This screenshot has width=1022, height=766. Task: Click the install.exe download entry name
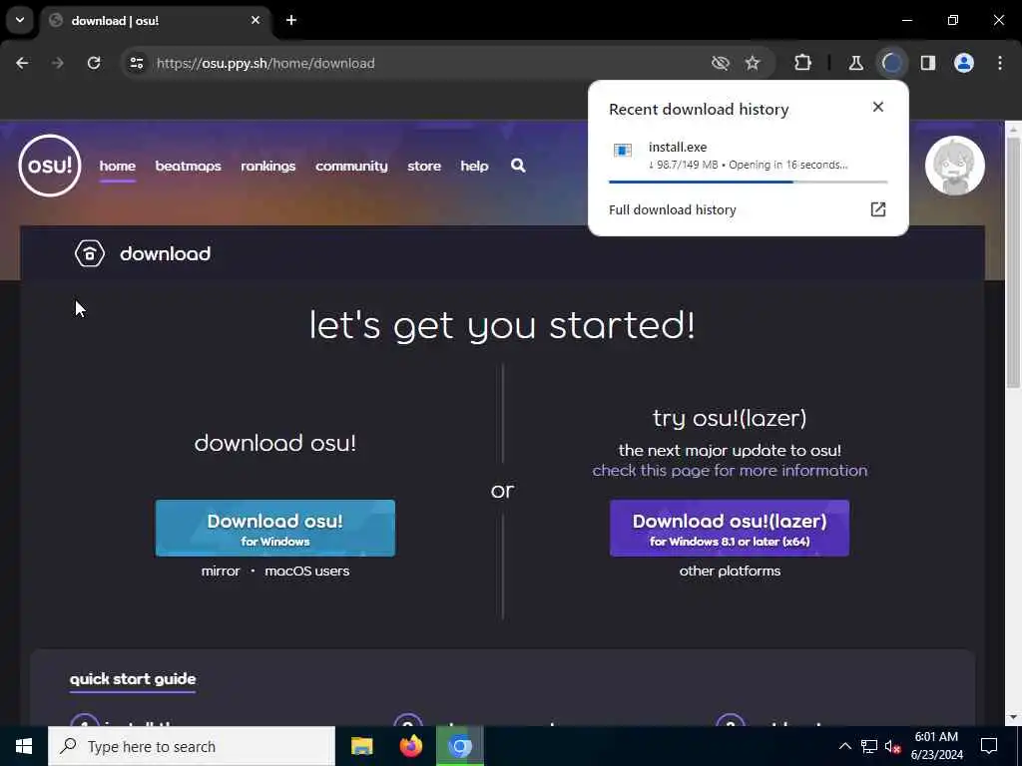(678, 148)
